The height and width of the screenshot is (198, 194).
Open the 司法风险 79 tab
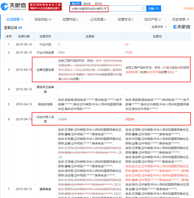tap(43, 19)
